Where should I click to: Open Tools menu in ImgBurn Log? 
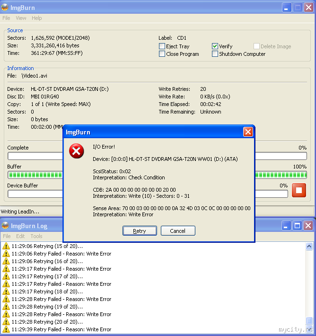click(36, 236)
